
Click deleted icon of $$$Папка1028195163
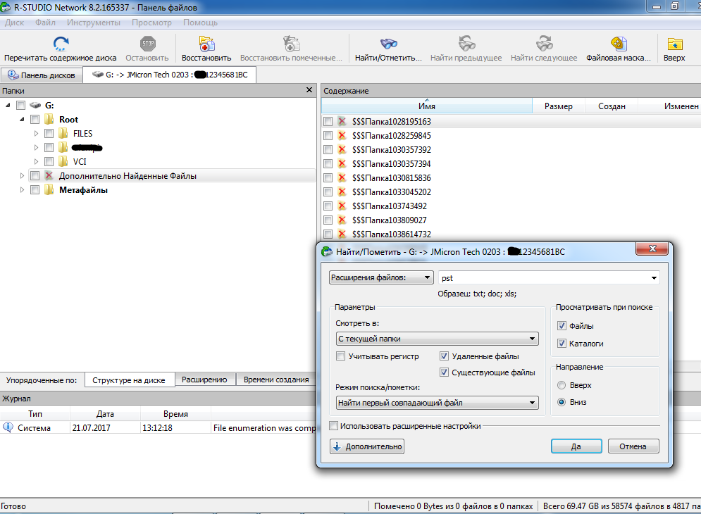tap(342, 121)
